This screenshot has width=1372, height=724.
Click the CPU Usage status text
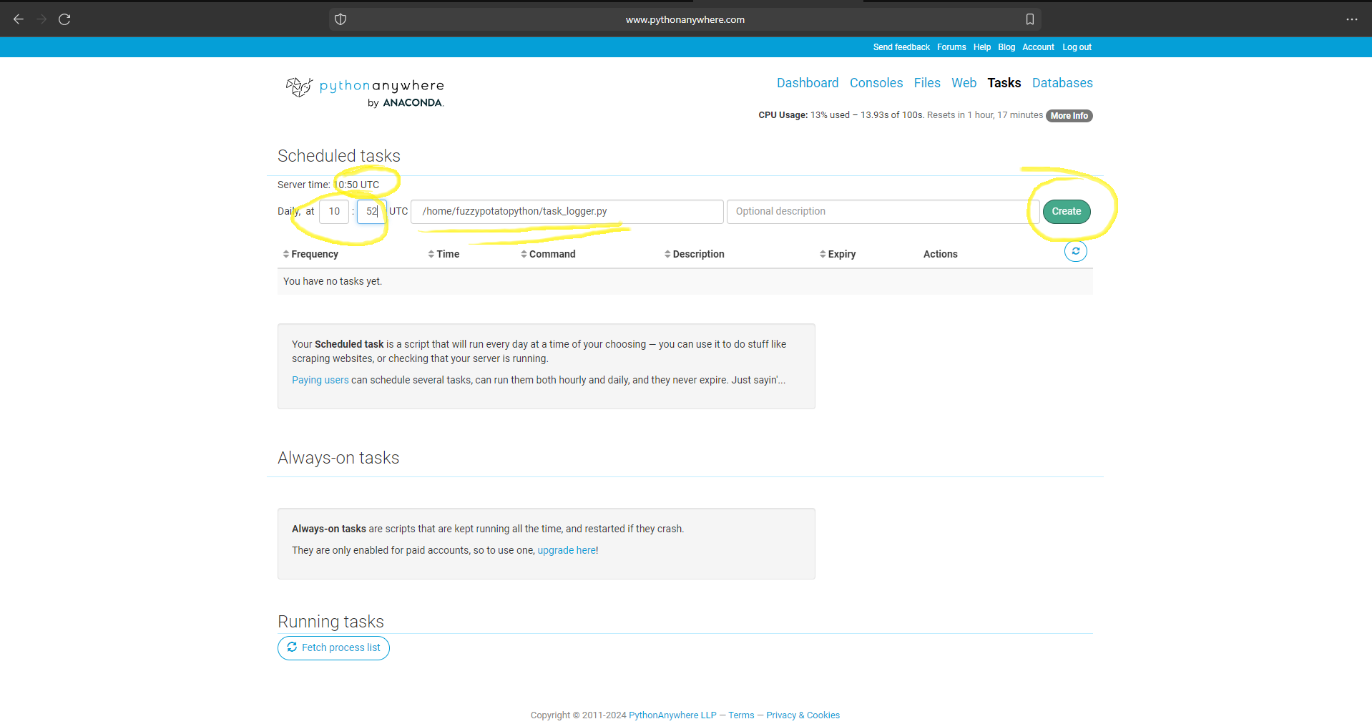tap(901, 115)
